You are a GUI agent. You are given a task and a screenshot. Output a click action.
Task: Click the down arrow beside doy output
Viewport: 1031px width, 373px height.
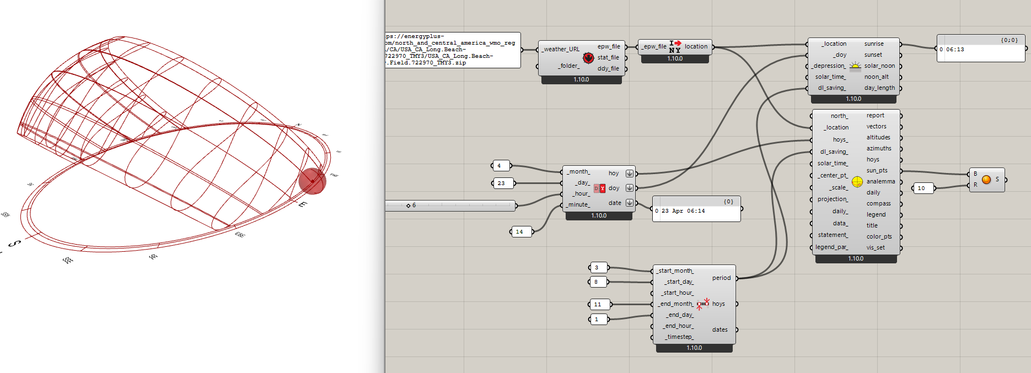point(629,188)
